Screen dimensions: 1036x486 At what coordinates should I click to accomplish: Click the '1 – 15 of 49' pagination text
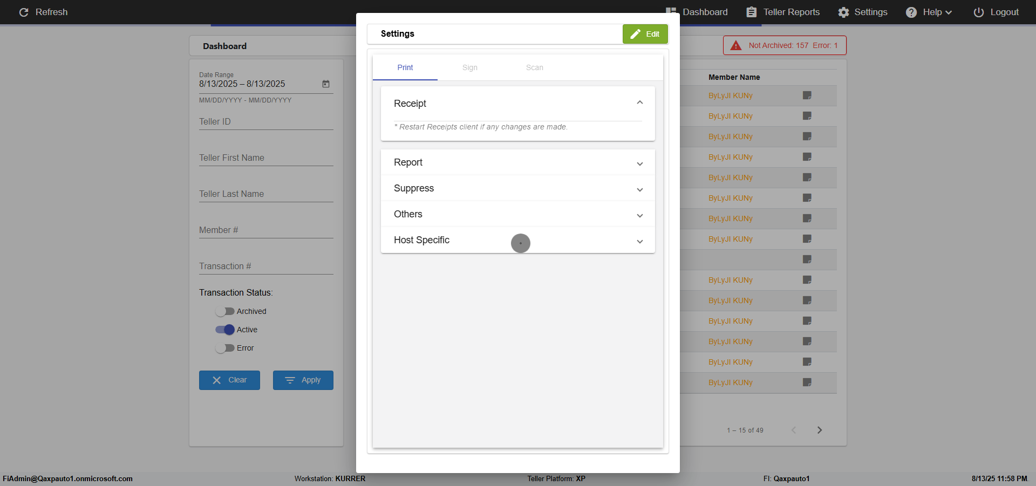click(745, 430)
